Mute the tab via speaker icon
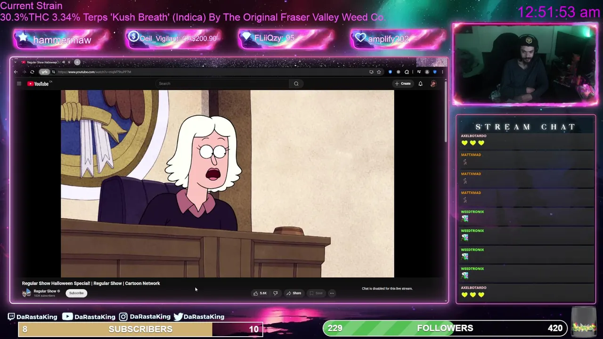The height and width of the screenshot is (339, 603). (x=63, y=62)
